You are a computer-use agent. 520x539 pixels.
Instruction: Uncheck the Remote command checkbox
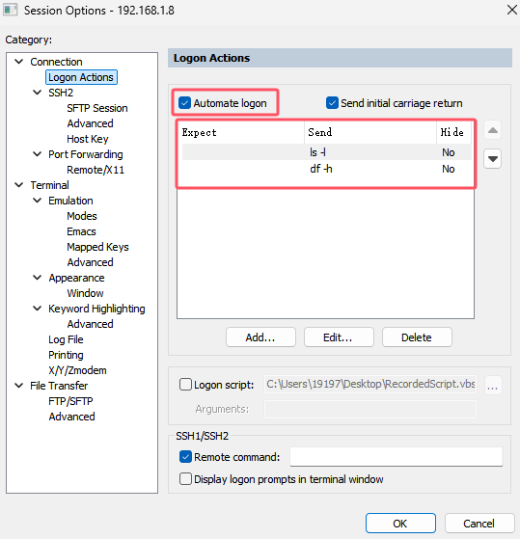click(185, 457)
